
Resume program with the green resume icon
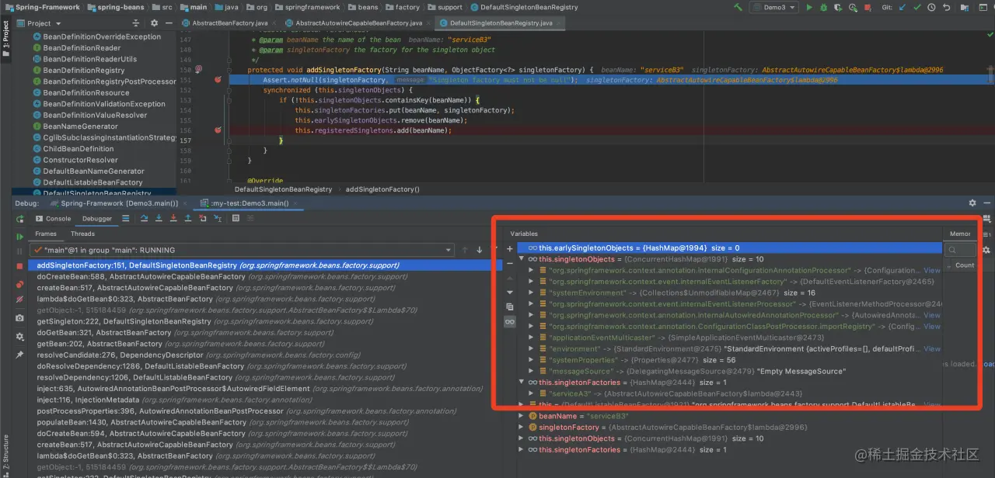19,237
